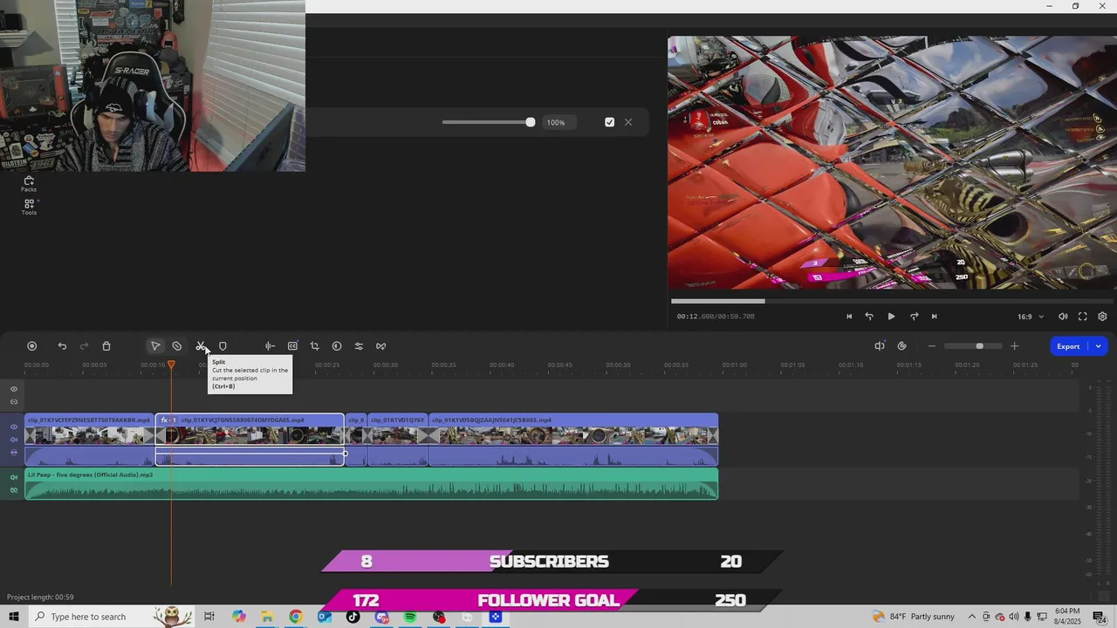The image size is (1117, 628).
Task: Open the Windows Start menu
Action: click(14, 617)
